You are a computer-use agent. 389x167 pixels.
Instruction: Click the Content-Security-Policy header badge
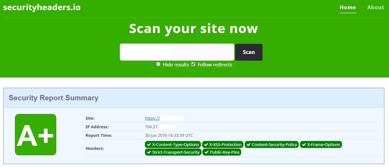pos(272,144)
